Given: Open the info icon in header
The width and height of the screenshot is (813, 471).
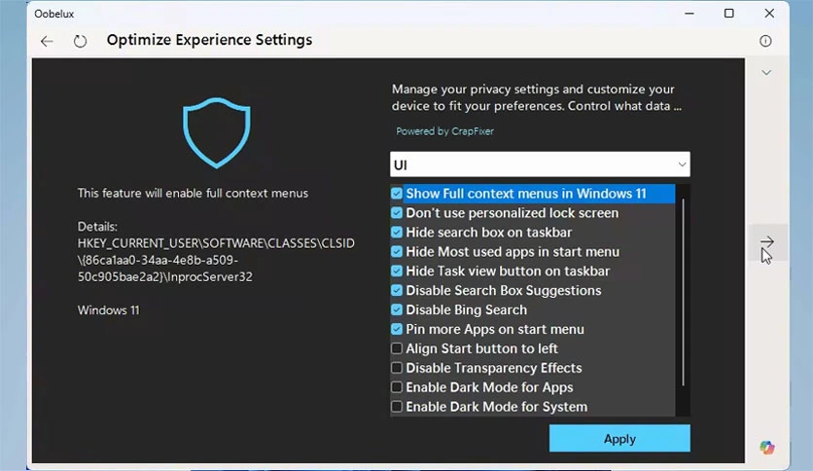Looking at the screenshot, I should point(765,41).
